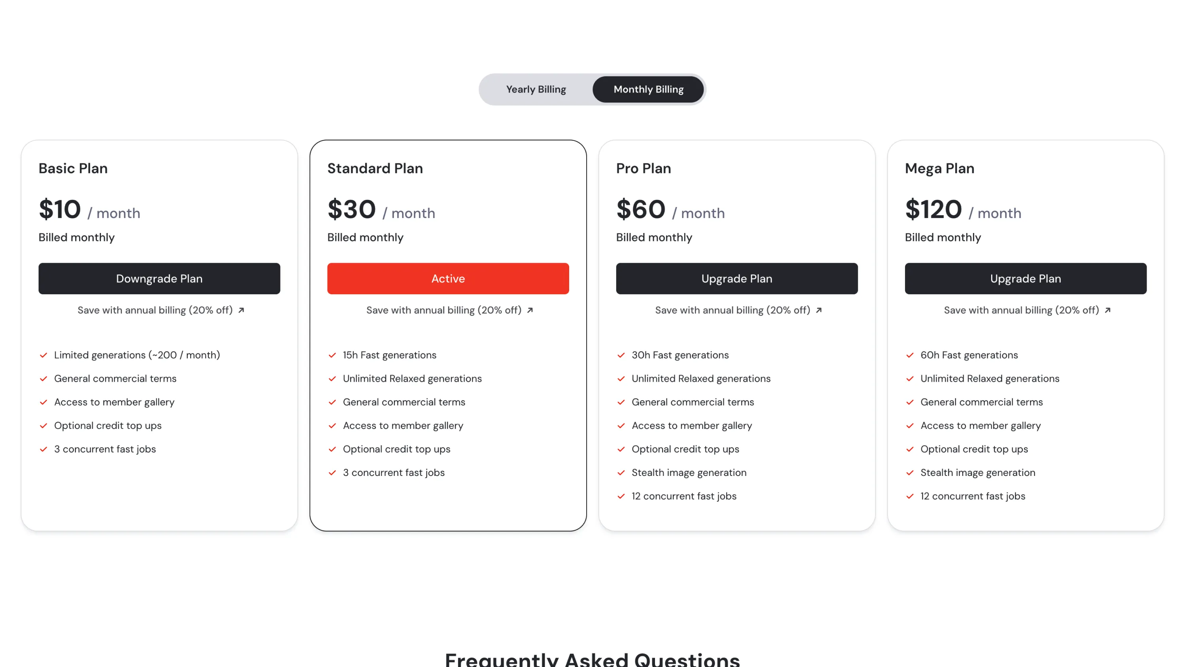Open Pro Plan annual billing savings link
The image size is (1185, 667).
tap(733, 311)
